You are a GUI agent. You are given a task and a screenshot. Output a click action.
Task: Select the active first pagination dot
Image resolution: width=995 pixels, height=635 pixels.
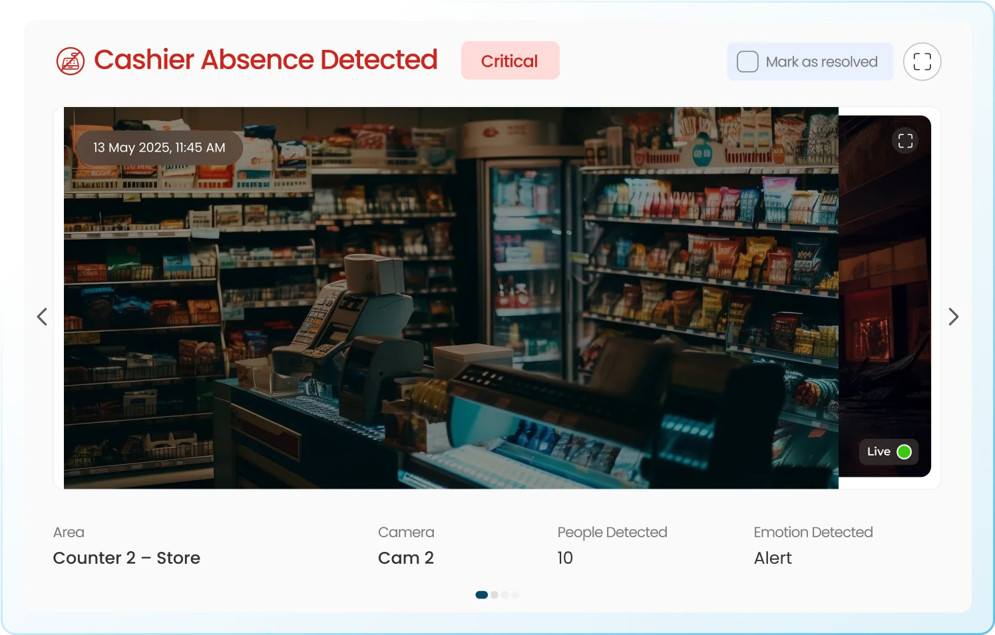[x=481, y=595]
